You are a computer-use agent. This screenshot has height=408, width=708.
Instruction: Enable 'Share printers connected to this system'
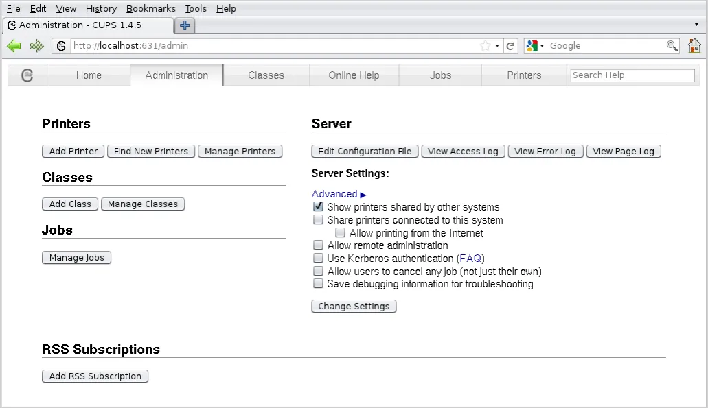318,219
